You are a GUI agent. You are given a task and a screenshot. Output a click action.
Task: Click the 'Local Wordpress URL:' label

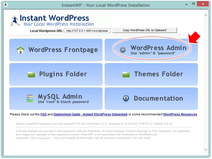click(47, 31)
